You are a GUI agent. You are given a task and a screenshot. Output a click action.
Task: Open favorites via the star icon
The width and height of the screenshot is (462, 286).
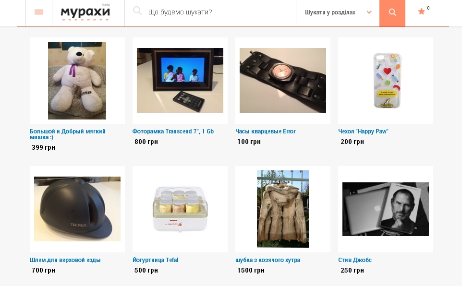pos(421,12)
